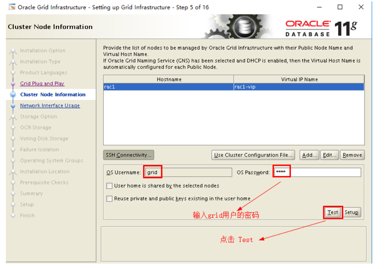
Task: Focus the OS Password field
Action: point(317,172)
